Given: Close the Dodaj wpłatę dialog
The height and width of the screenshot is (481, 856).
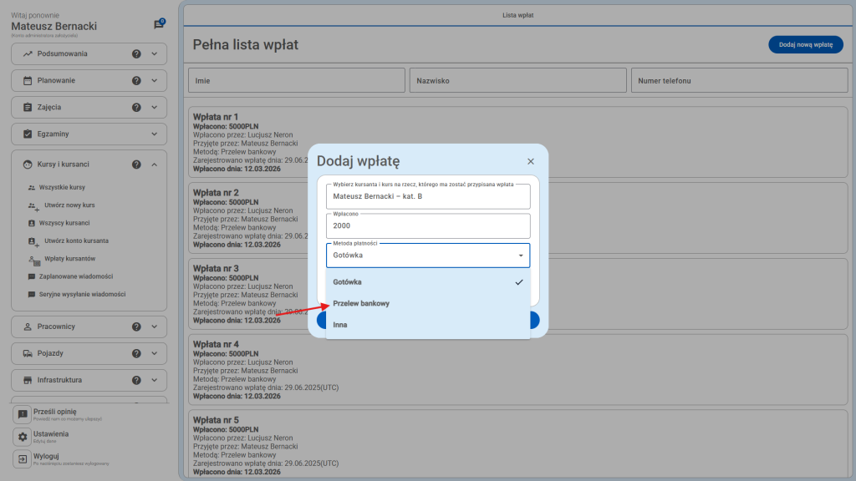Looking at the screenshot, I should [530, 161].
